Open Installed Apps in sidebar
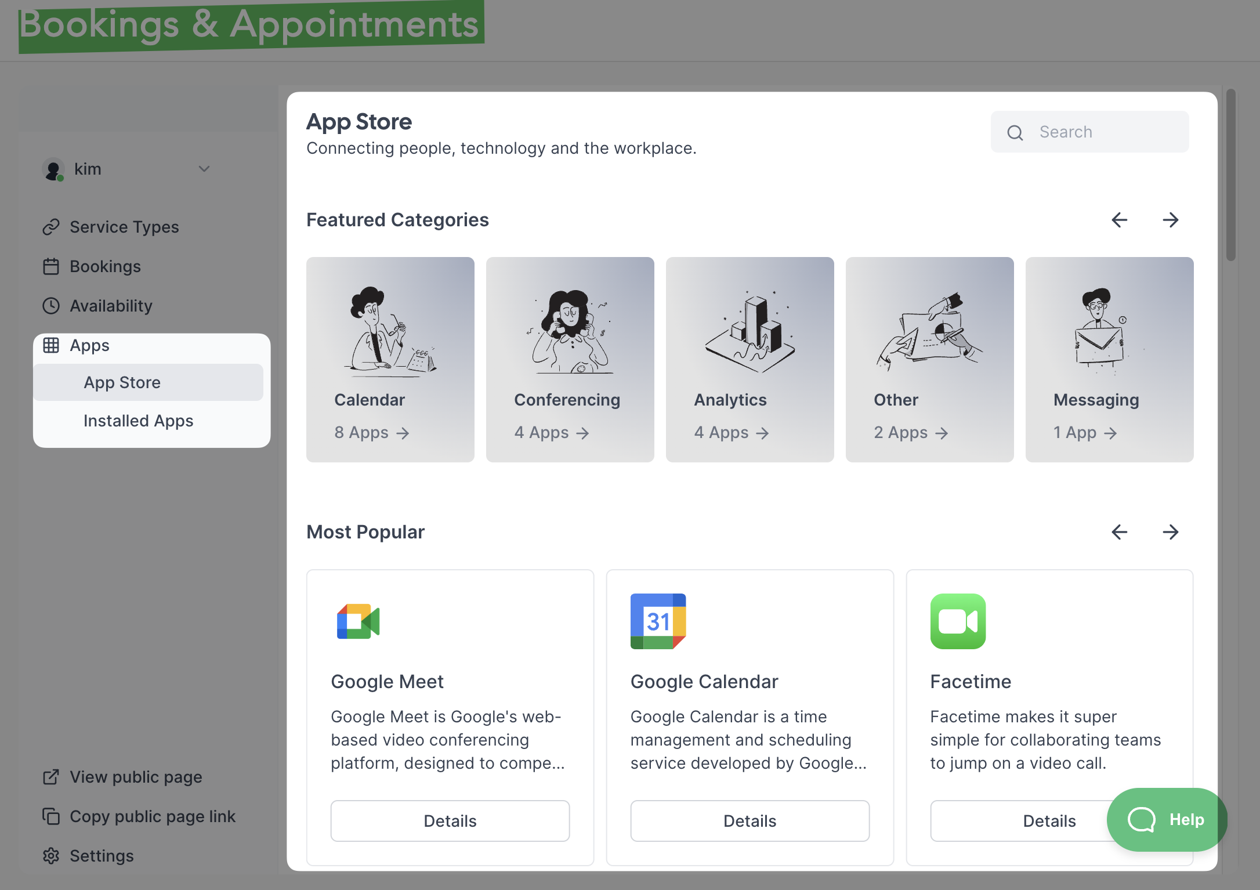The height and width of the screenshot is (890, 1260). click(138, 421)
